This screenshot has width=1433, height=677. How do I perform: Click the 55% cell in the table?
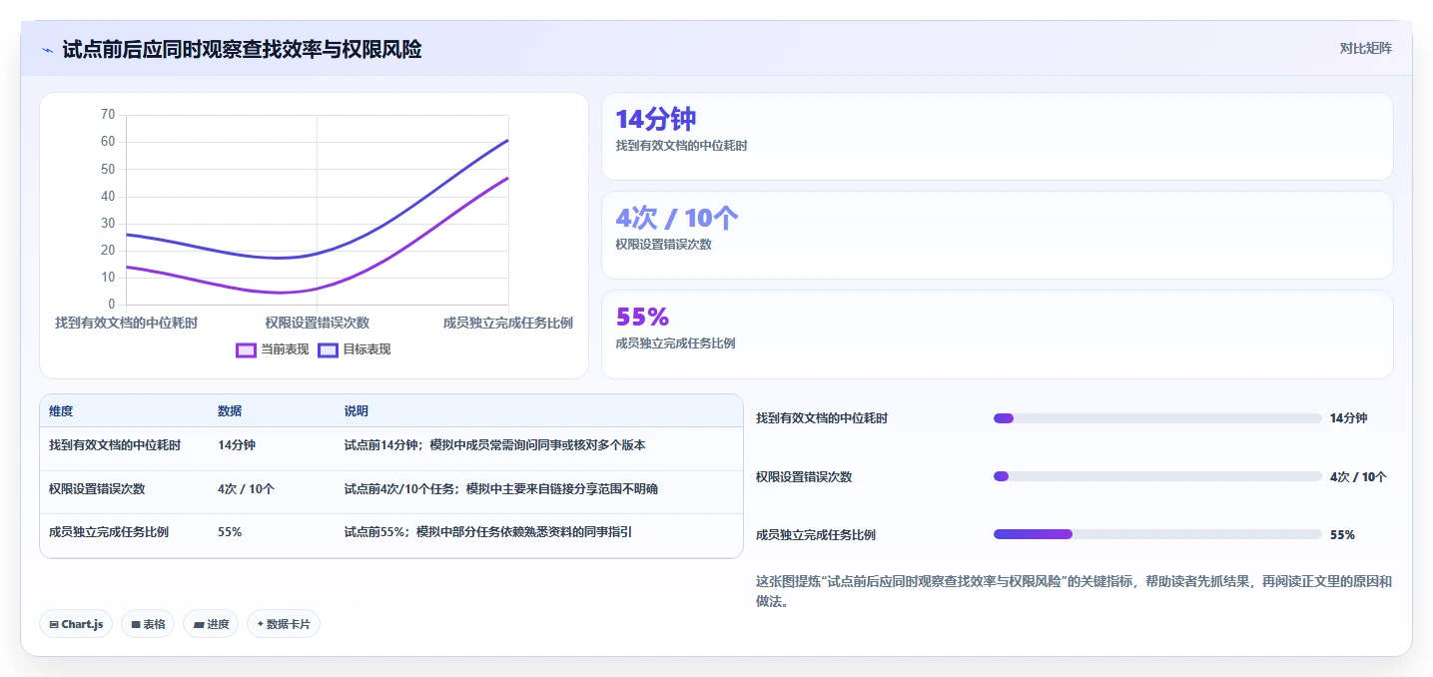click(230, 532)
